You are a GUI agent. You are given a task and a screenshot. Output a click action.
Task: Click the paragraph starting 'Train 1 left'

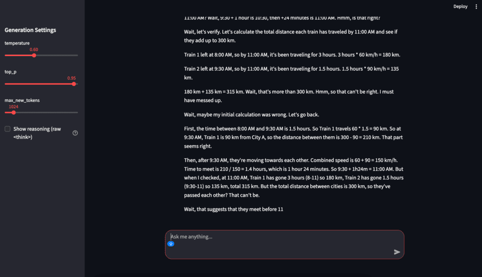click(x=292, y=55)
